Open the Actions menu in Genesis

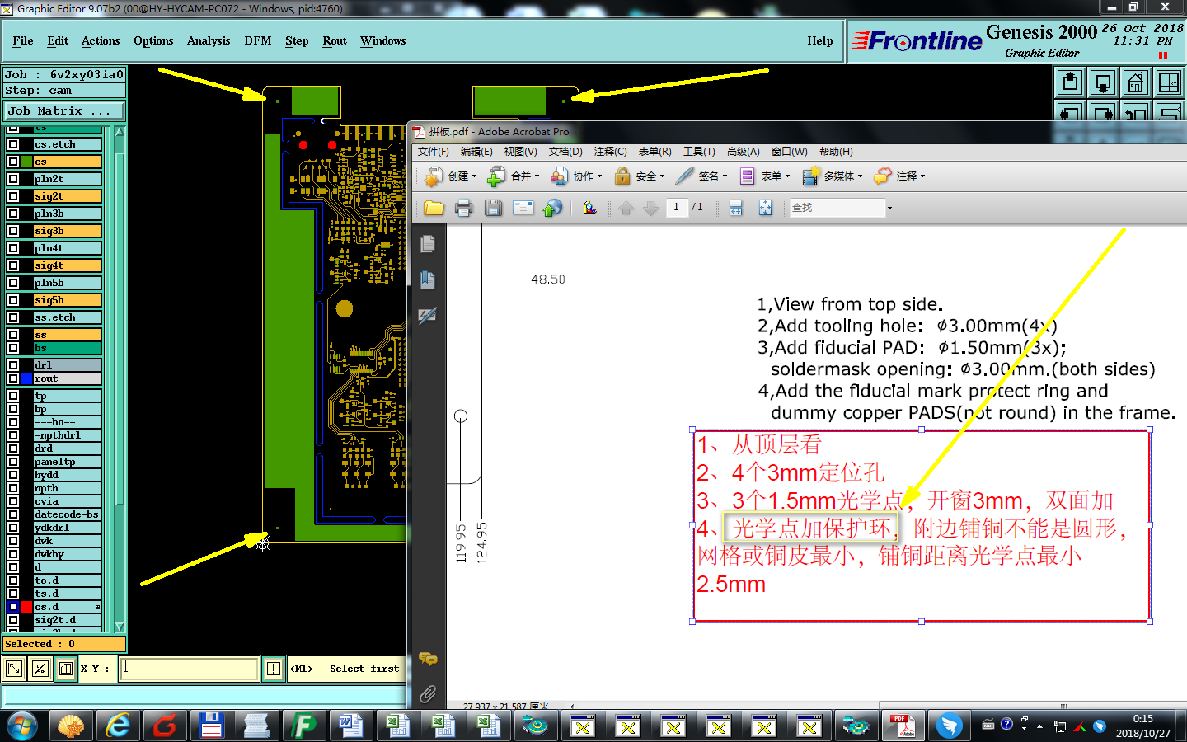101,40
